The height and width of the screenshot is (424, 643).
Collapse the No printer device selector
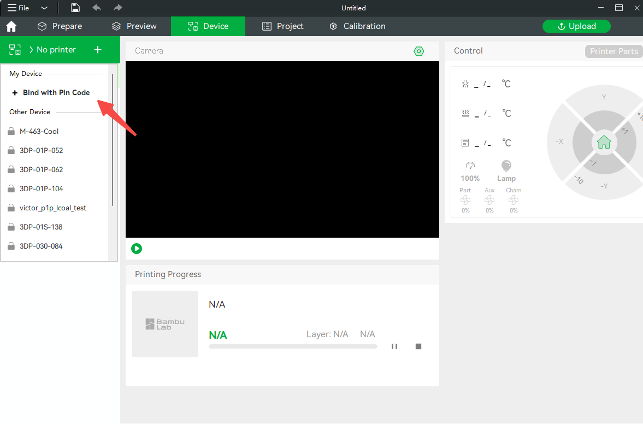point(52,50)
